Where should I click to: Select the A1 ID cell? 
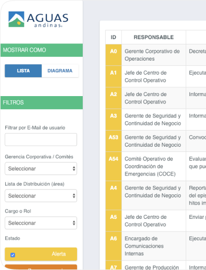(x=113, y=76)
